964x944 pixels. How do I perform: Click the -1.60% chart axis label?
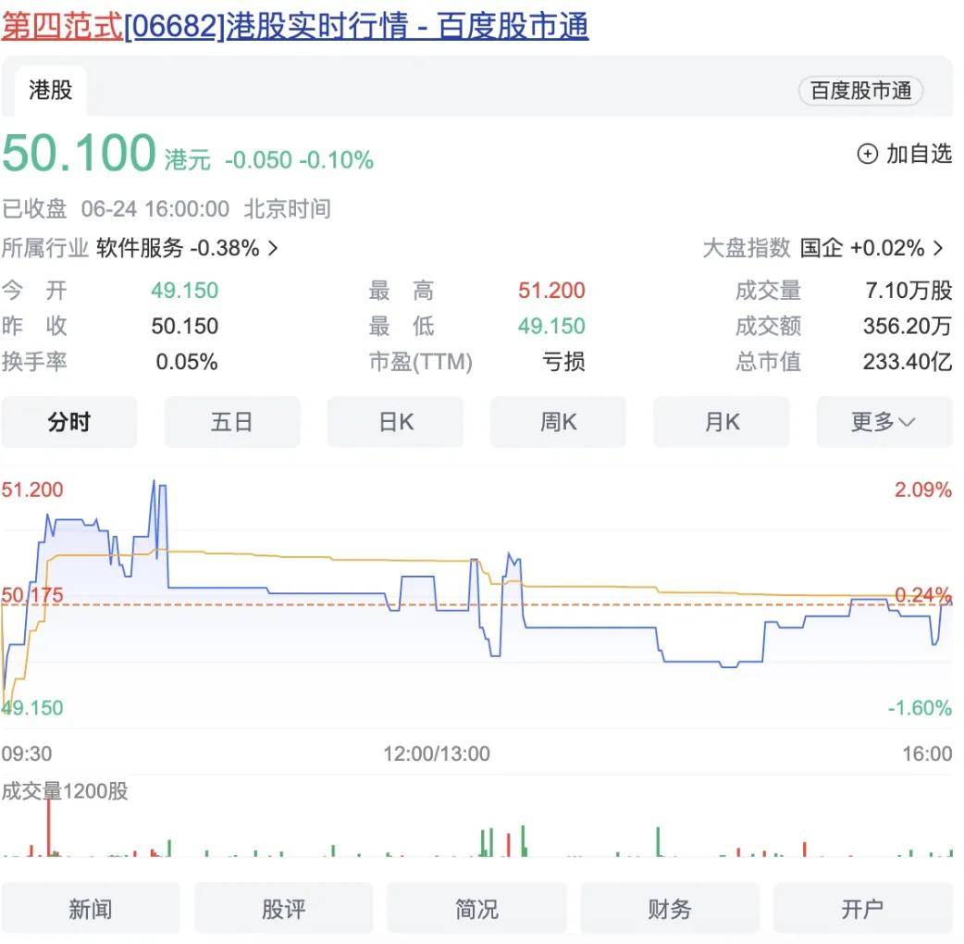pos(920,708)
